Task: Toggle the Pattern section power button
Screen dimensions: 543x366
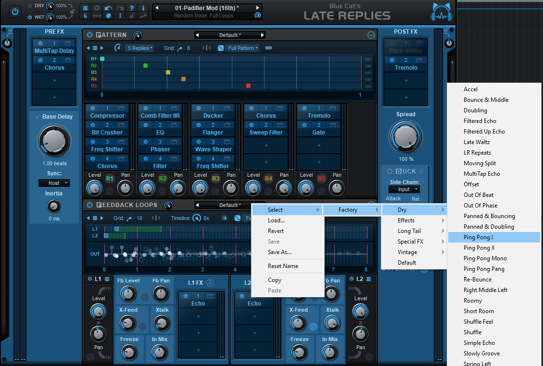Action: pos(89,35)
